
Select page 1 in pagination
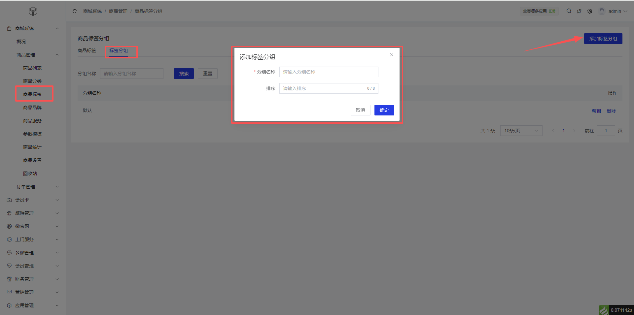point(564,131)
